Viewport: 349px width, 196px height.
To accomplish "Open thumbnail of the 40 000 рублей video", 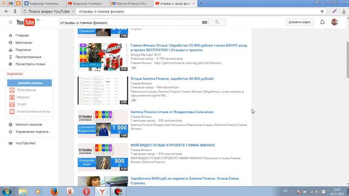I will (103, 90).
